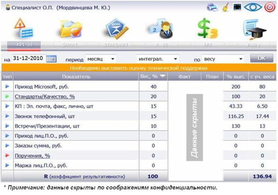Viewport: 278px width, 195px height.
Task: Click the date field 31-12-2010
Action: [28, 58]
